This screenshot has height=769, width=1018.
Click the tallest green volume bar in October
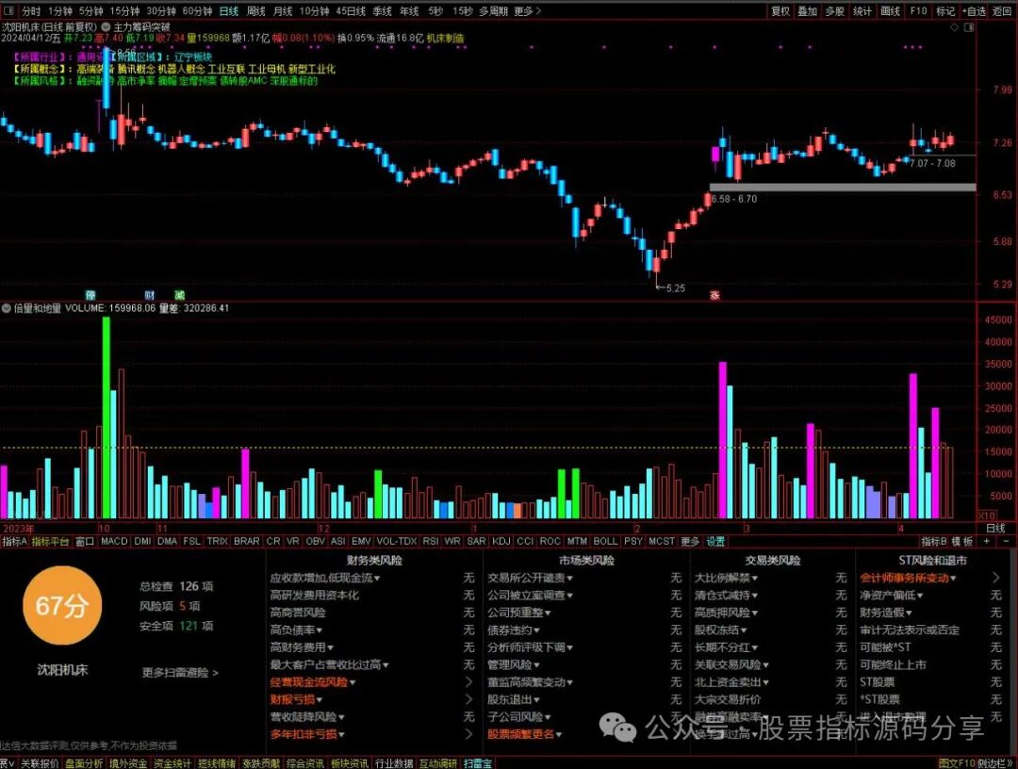(x=107, y=417)
